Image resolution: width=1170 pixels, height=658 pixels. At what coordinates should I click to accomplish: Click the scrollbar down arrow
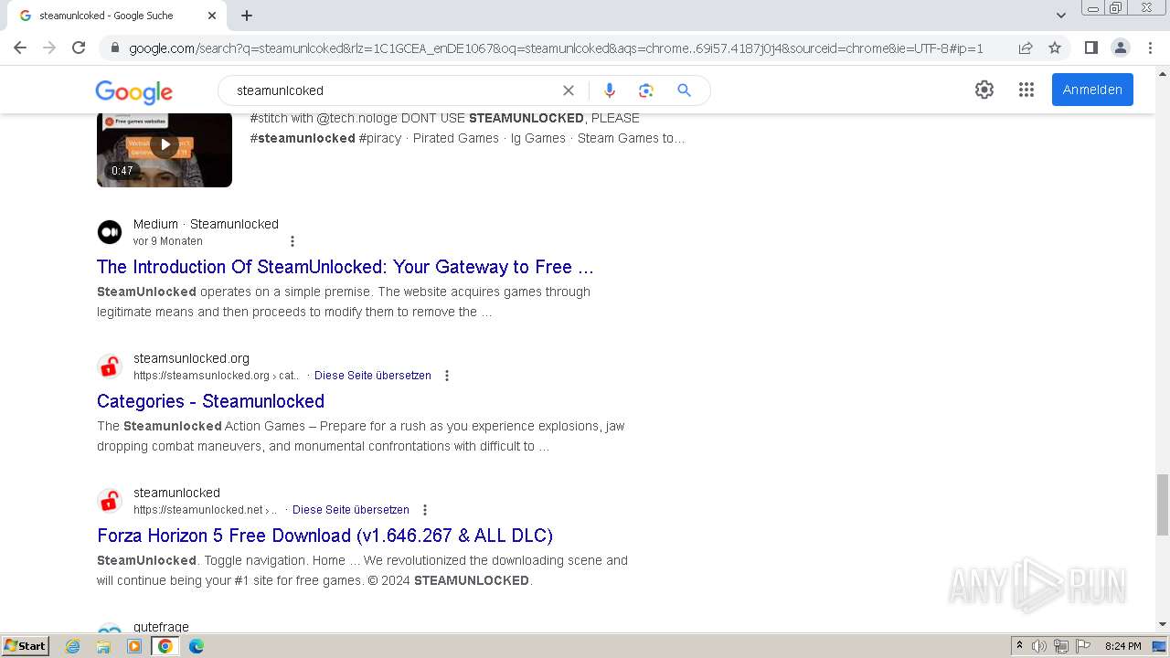coord(1163,625)
